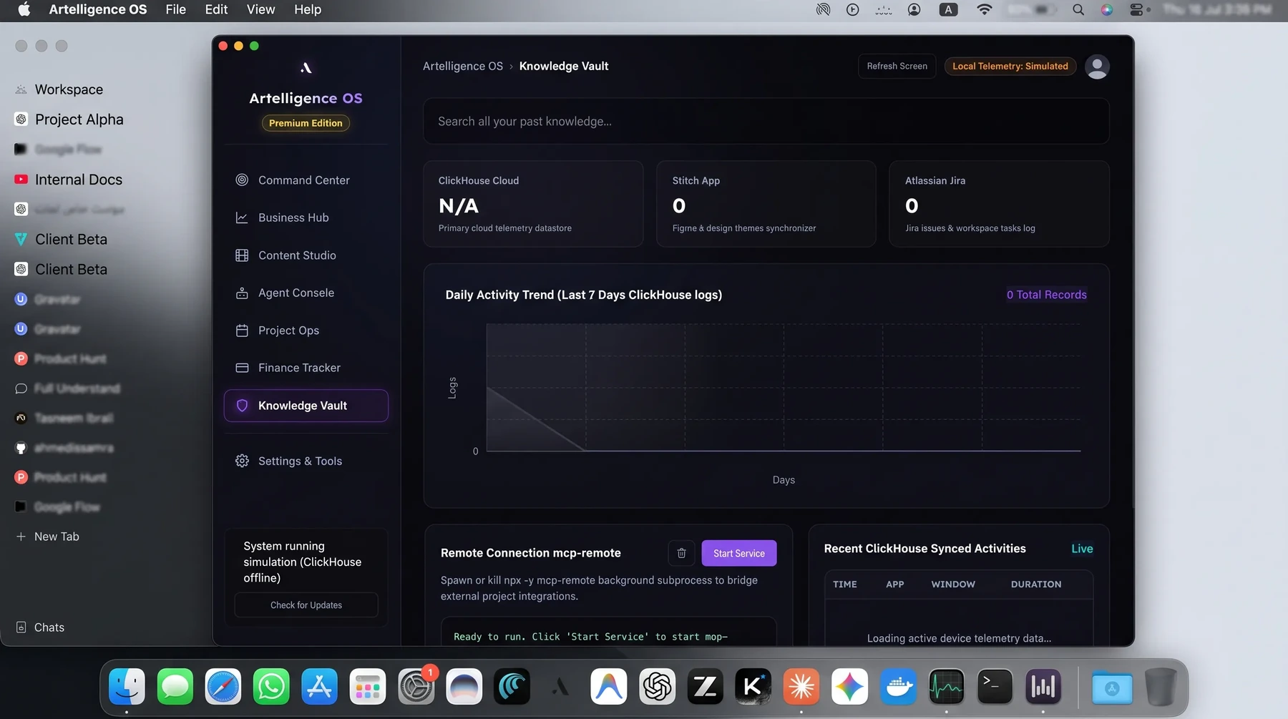Click the DURATION column header
The image size is (1288, 719).
pyautogui.click(x=1036, y=585)
